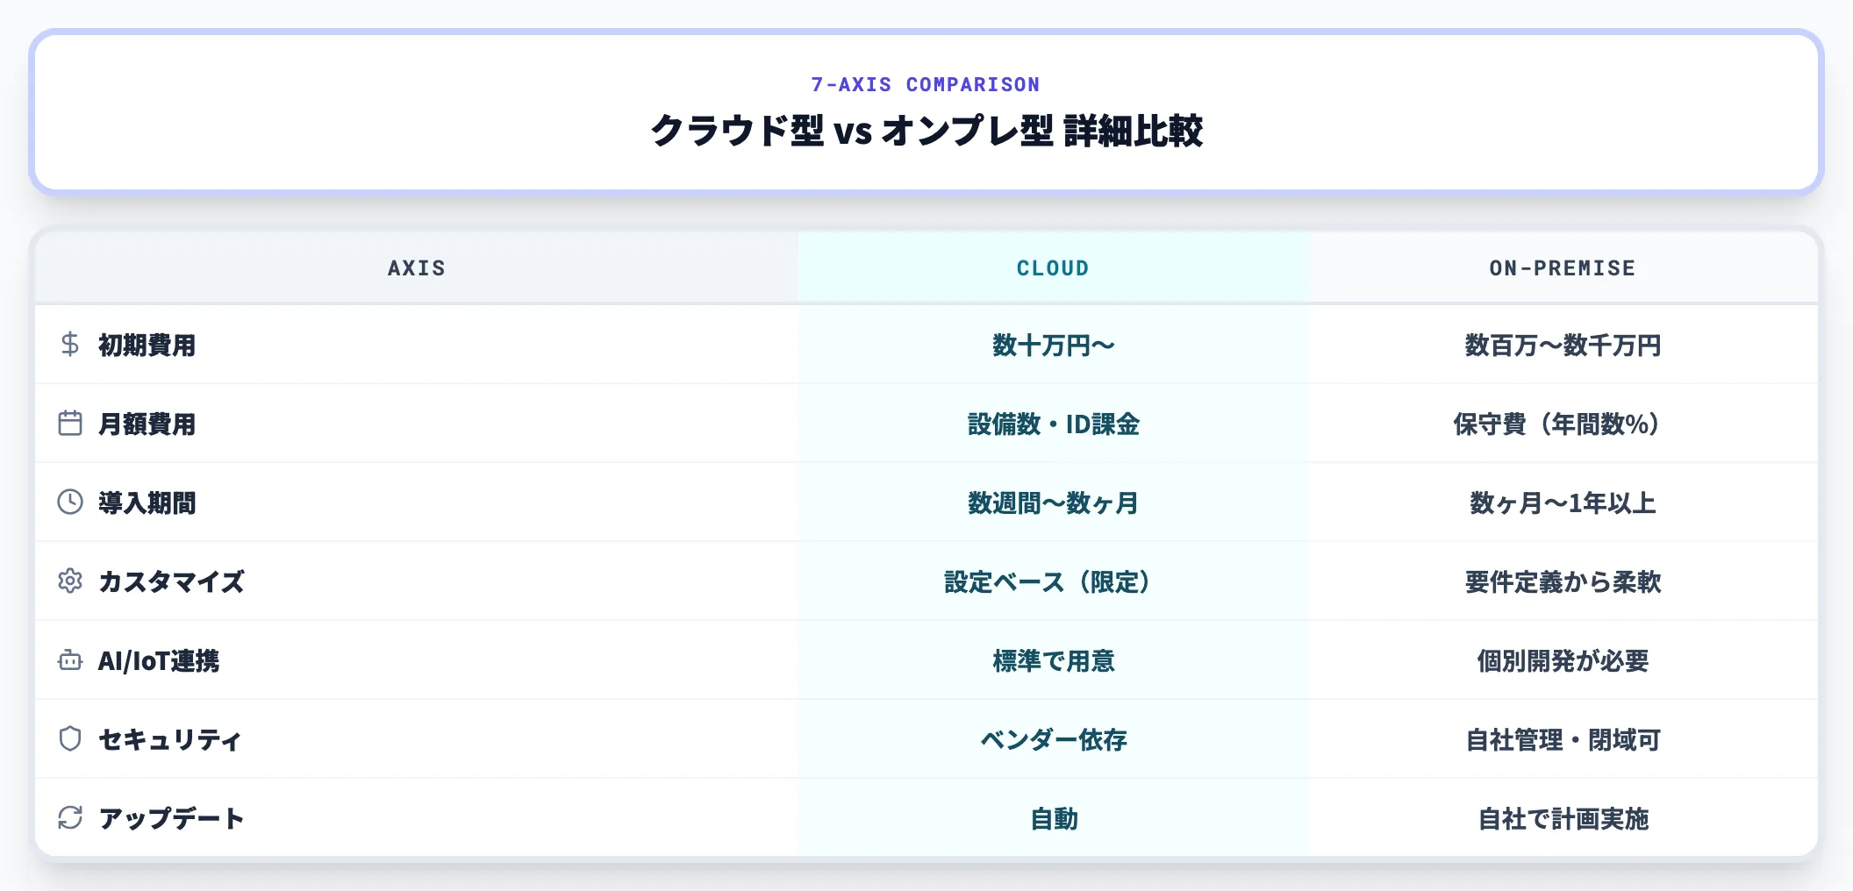Toggle the CLOUD column highlight
The height and width of the screenshot is (891, 1853).
(x=1052, y=268)
